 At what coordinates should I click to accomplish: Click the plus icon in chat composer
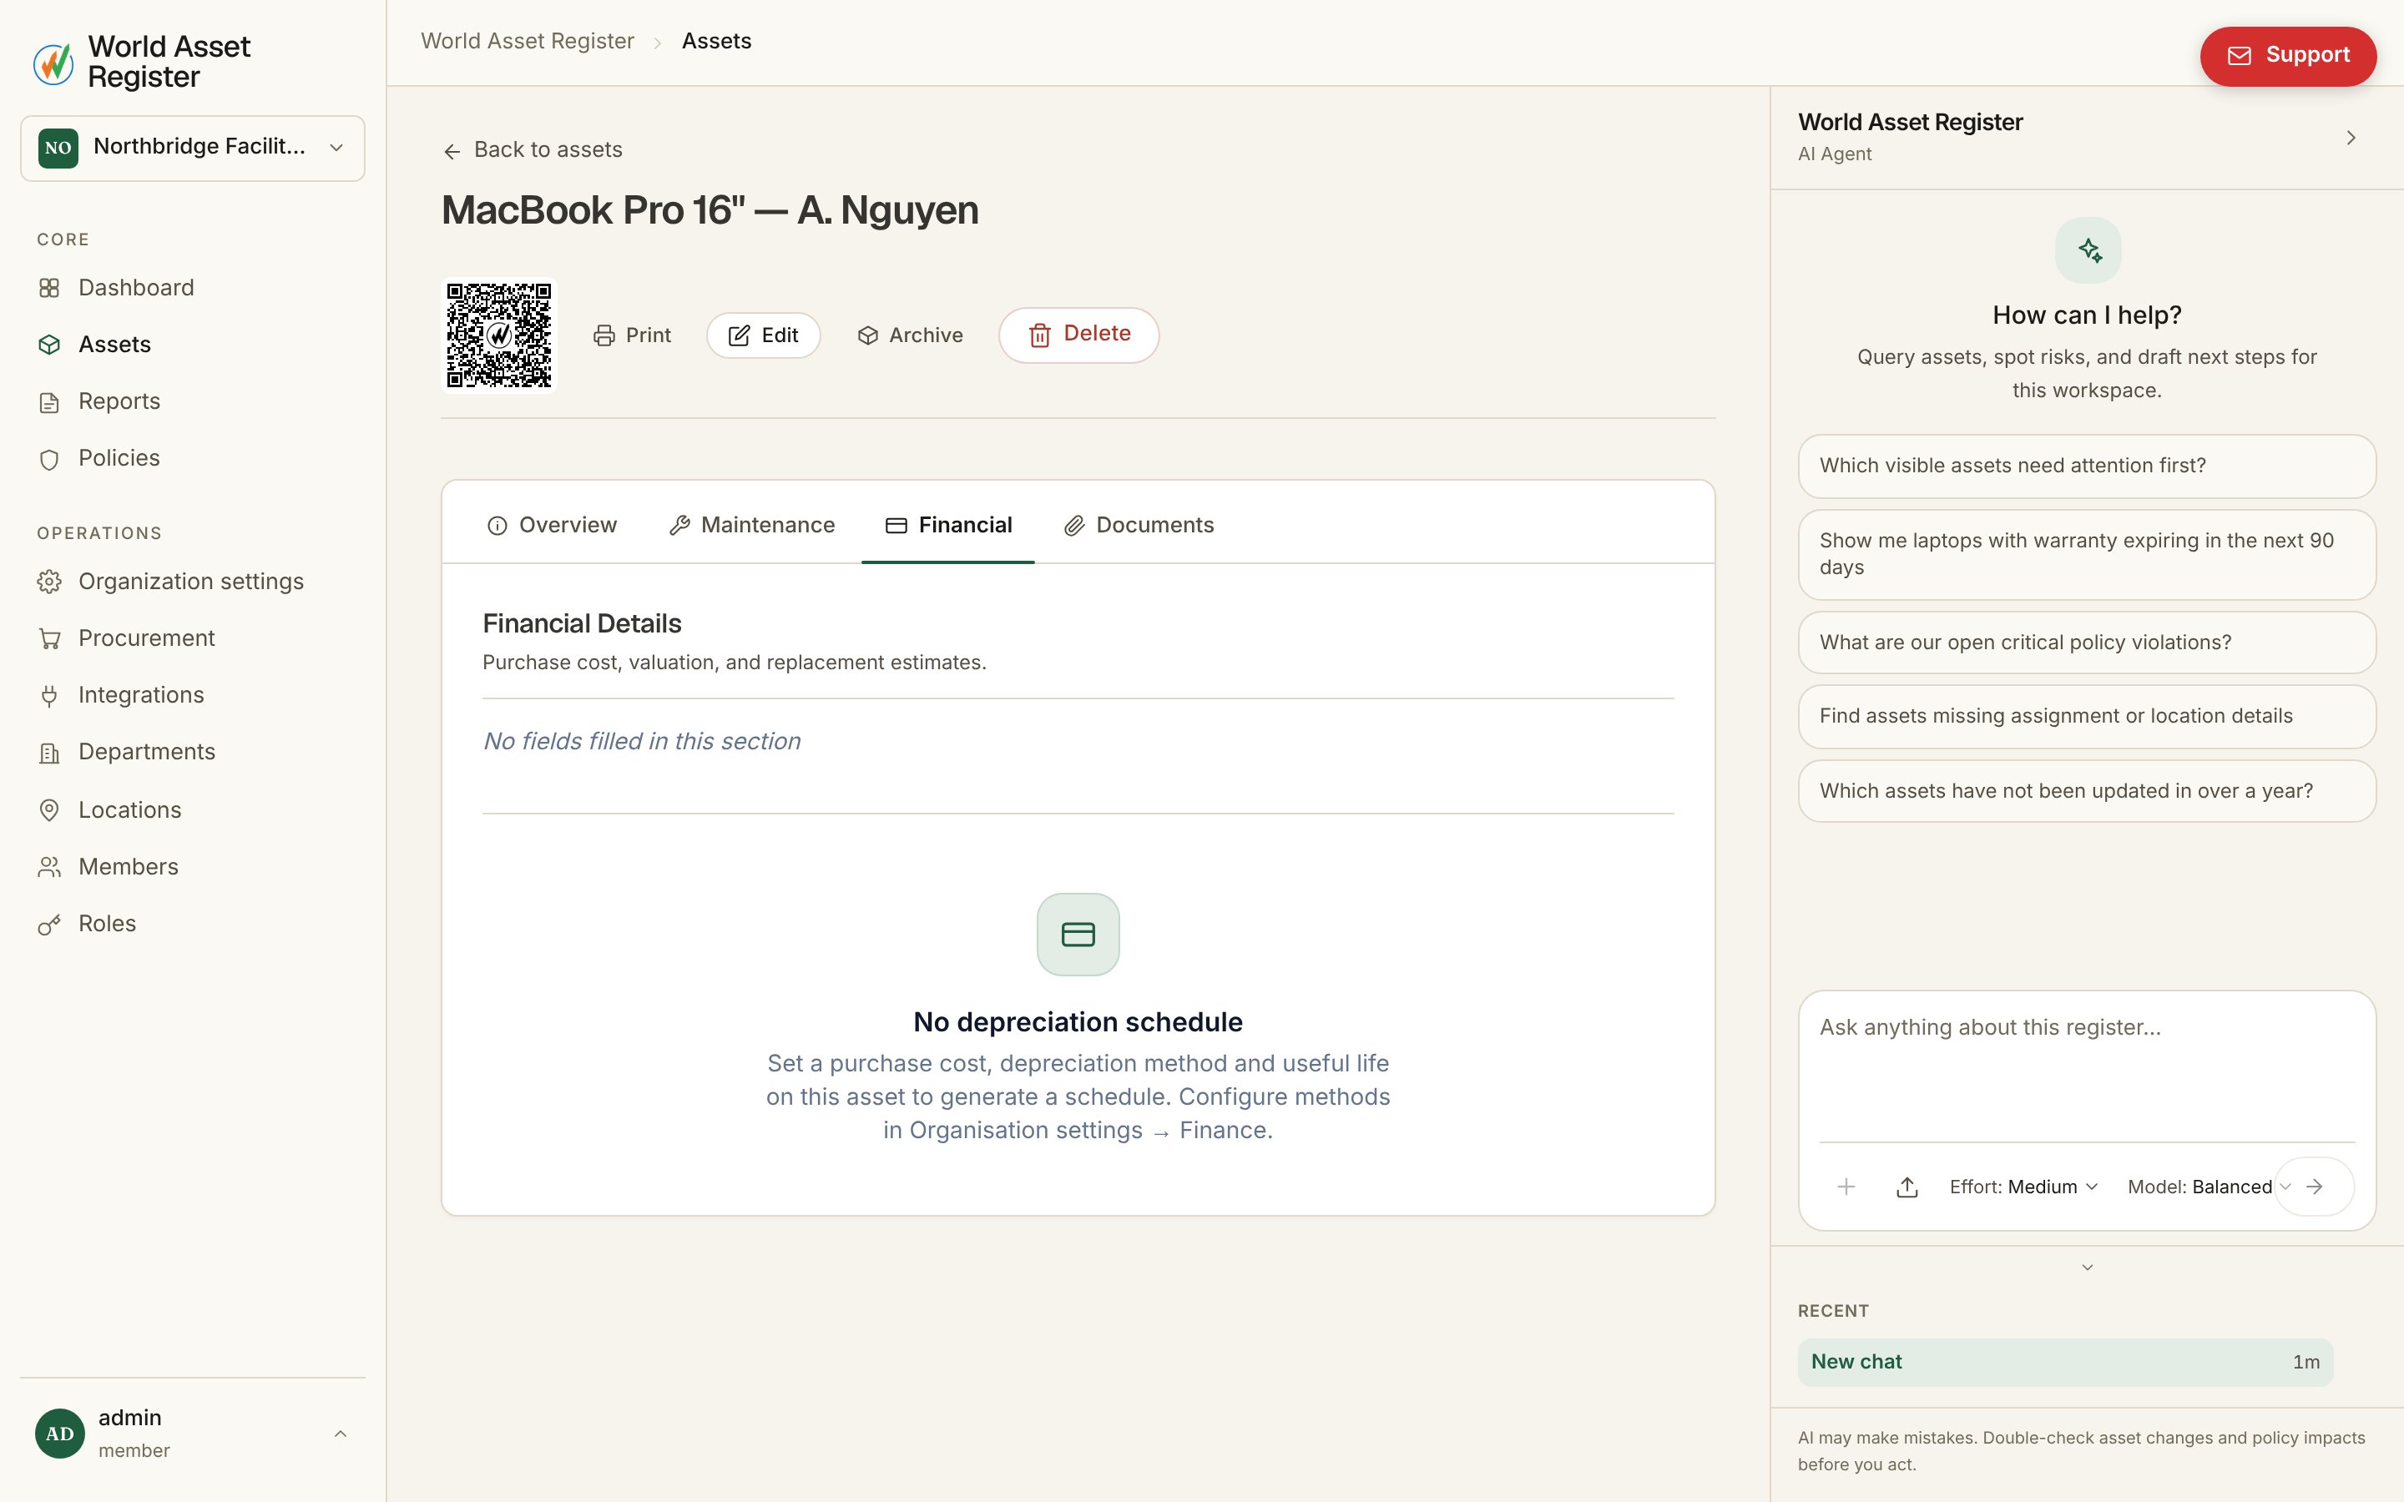click(x=1846, y=1186)
